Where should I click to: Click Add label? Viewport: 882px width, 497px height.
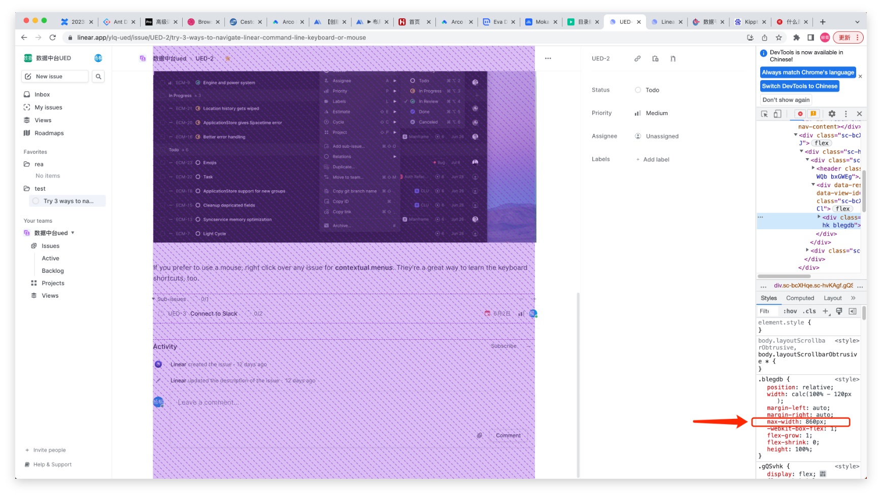coord(652,160)
